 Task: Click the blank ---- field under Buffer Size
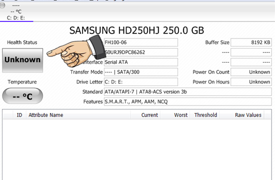tap(251, 52)
